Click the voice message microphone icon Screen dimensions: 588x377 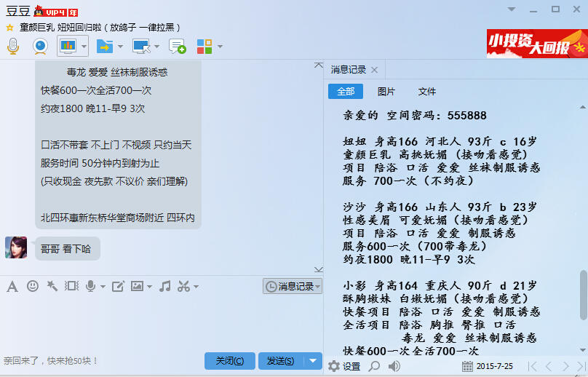(90, 286)
